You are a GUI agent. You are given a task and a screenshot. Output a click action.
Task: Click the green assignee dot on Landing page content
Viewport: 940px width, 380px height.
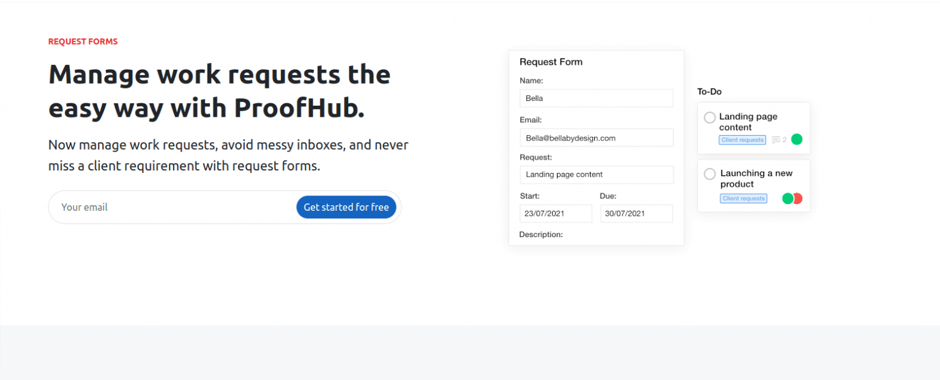[797, 139]
